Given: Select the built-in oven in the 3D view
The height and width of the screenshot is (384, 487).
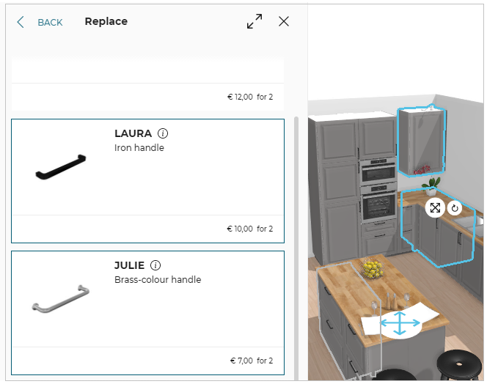Looking at the screenshot, I should click(x=379, y=204).
